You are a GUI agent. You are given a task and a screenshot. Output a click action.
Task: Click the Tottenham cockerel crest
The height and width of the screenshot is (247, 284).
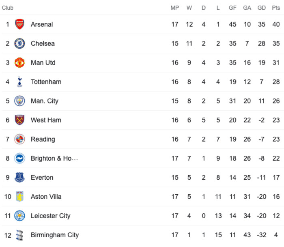coord(19,82)
